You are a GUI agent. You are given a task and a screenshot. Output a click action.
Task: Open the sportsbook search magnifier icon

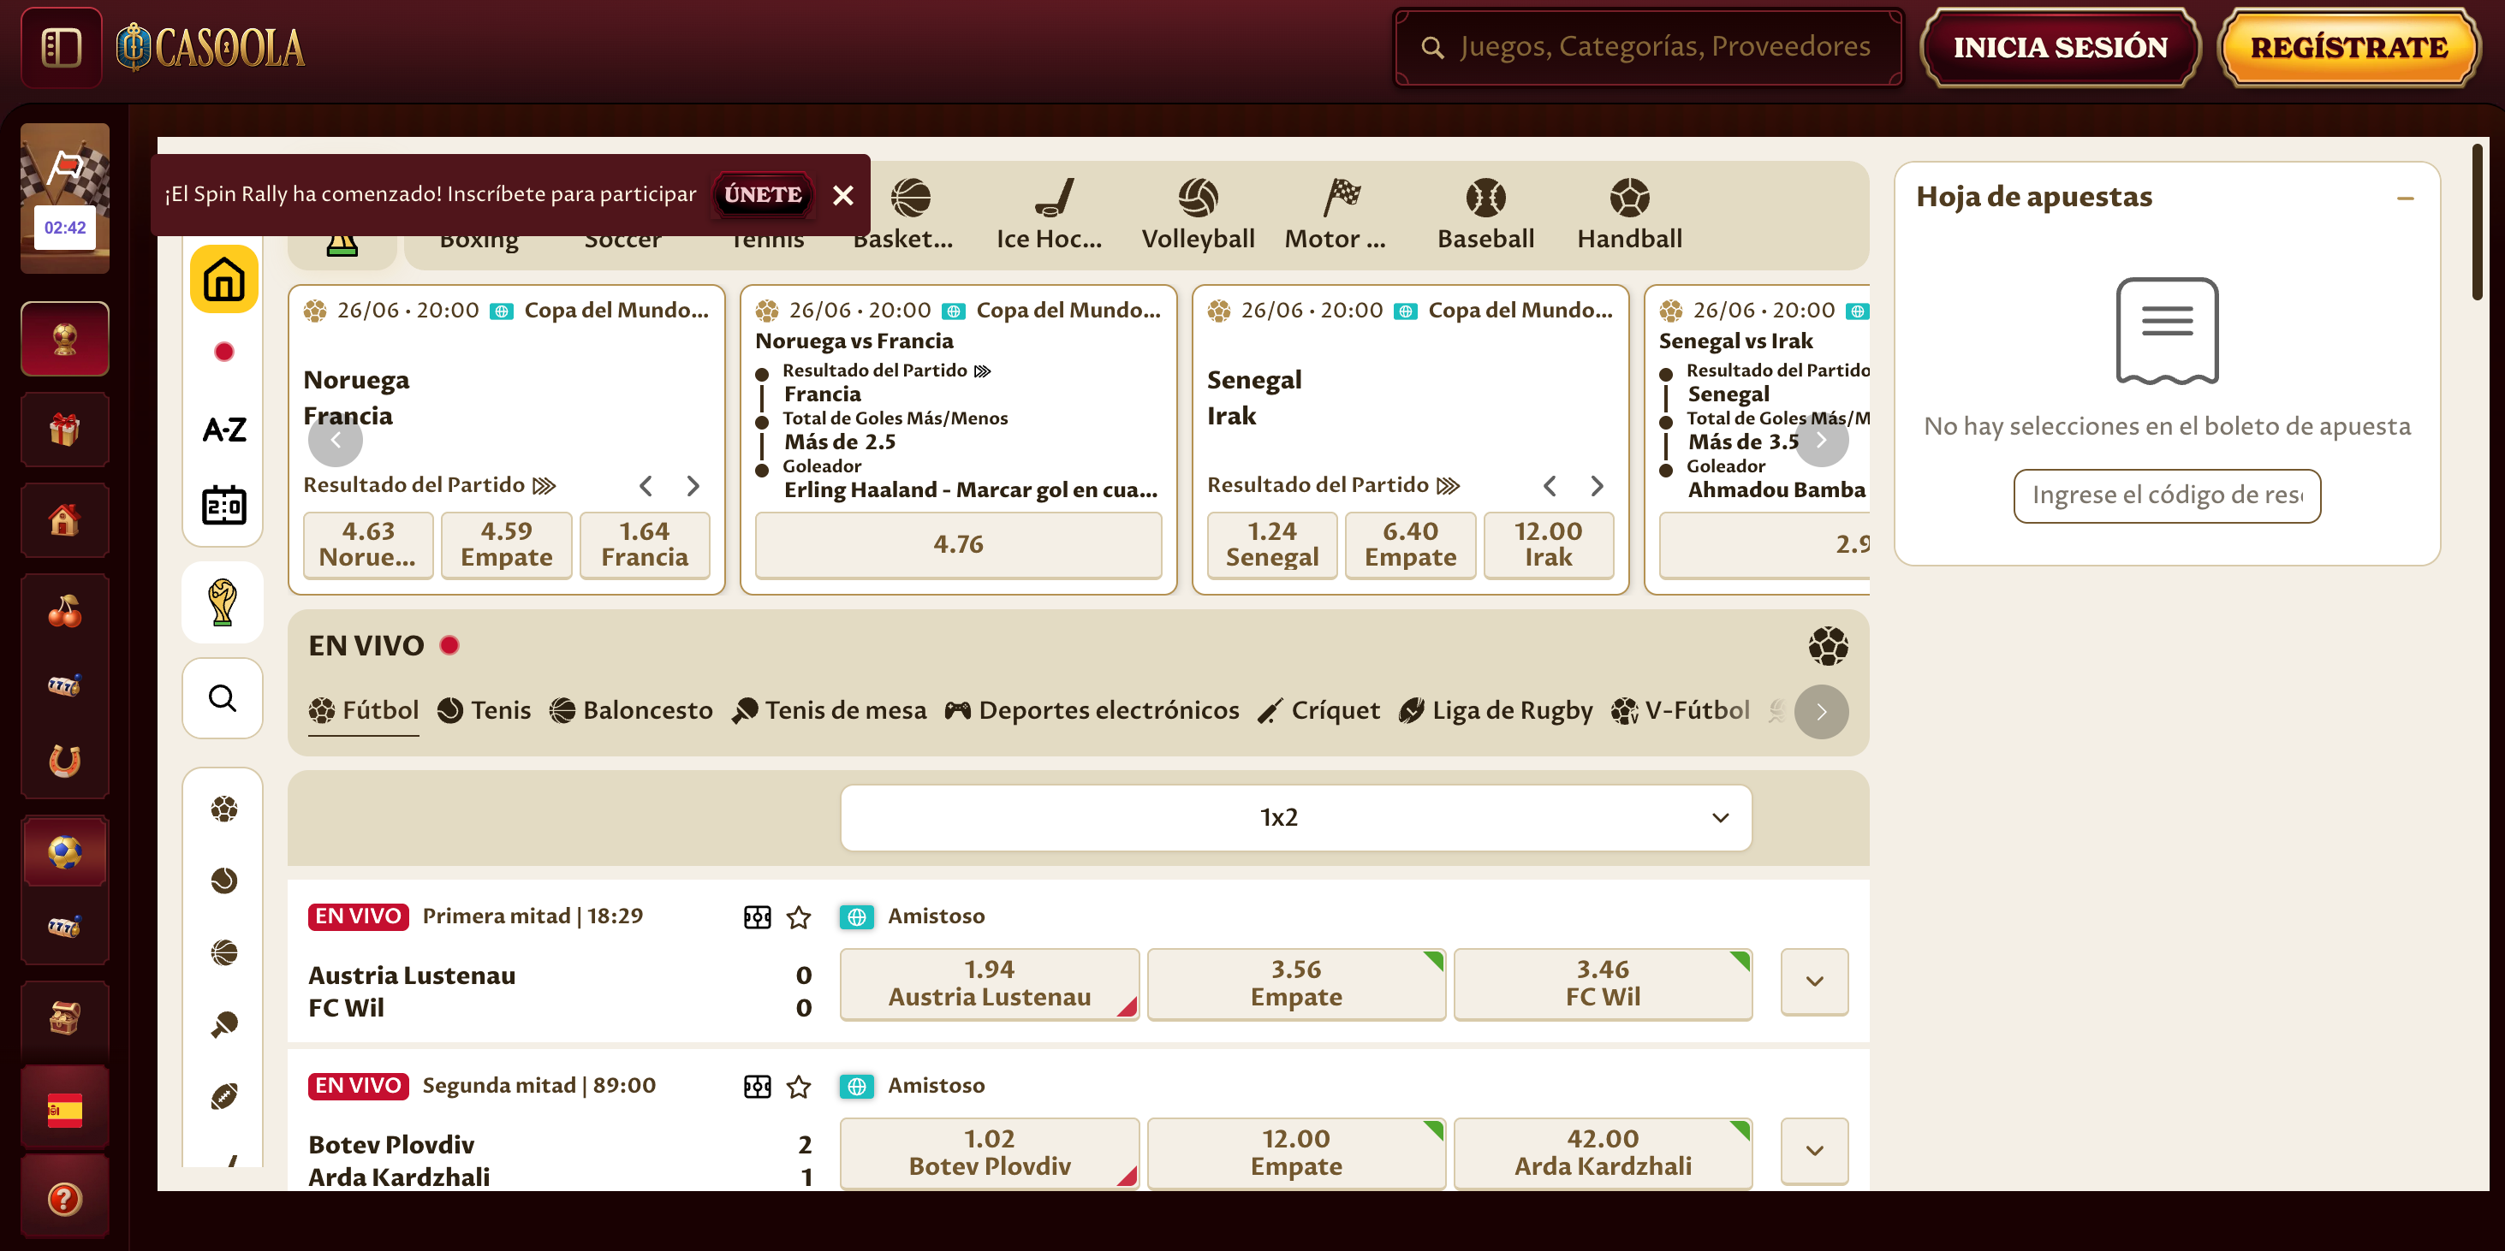coord(223,698)
